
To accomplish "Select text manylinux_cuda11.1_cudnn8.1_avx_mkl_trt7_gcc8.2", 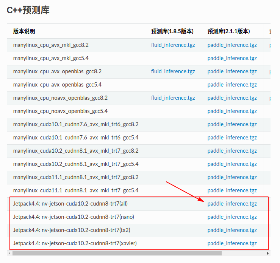I will [76, 177].
